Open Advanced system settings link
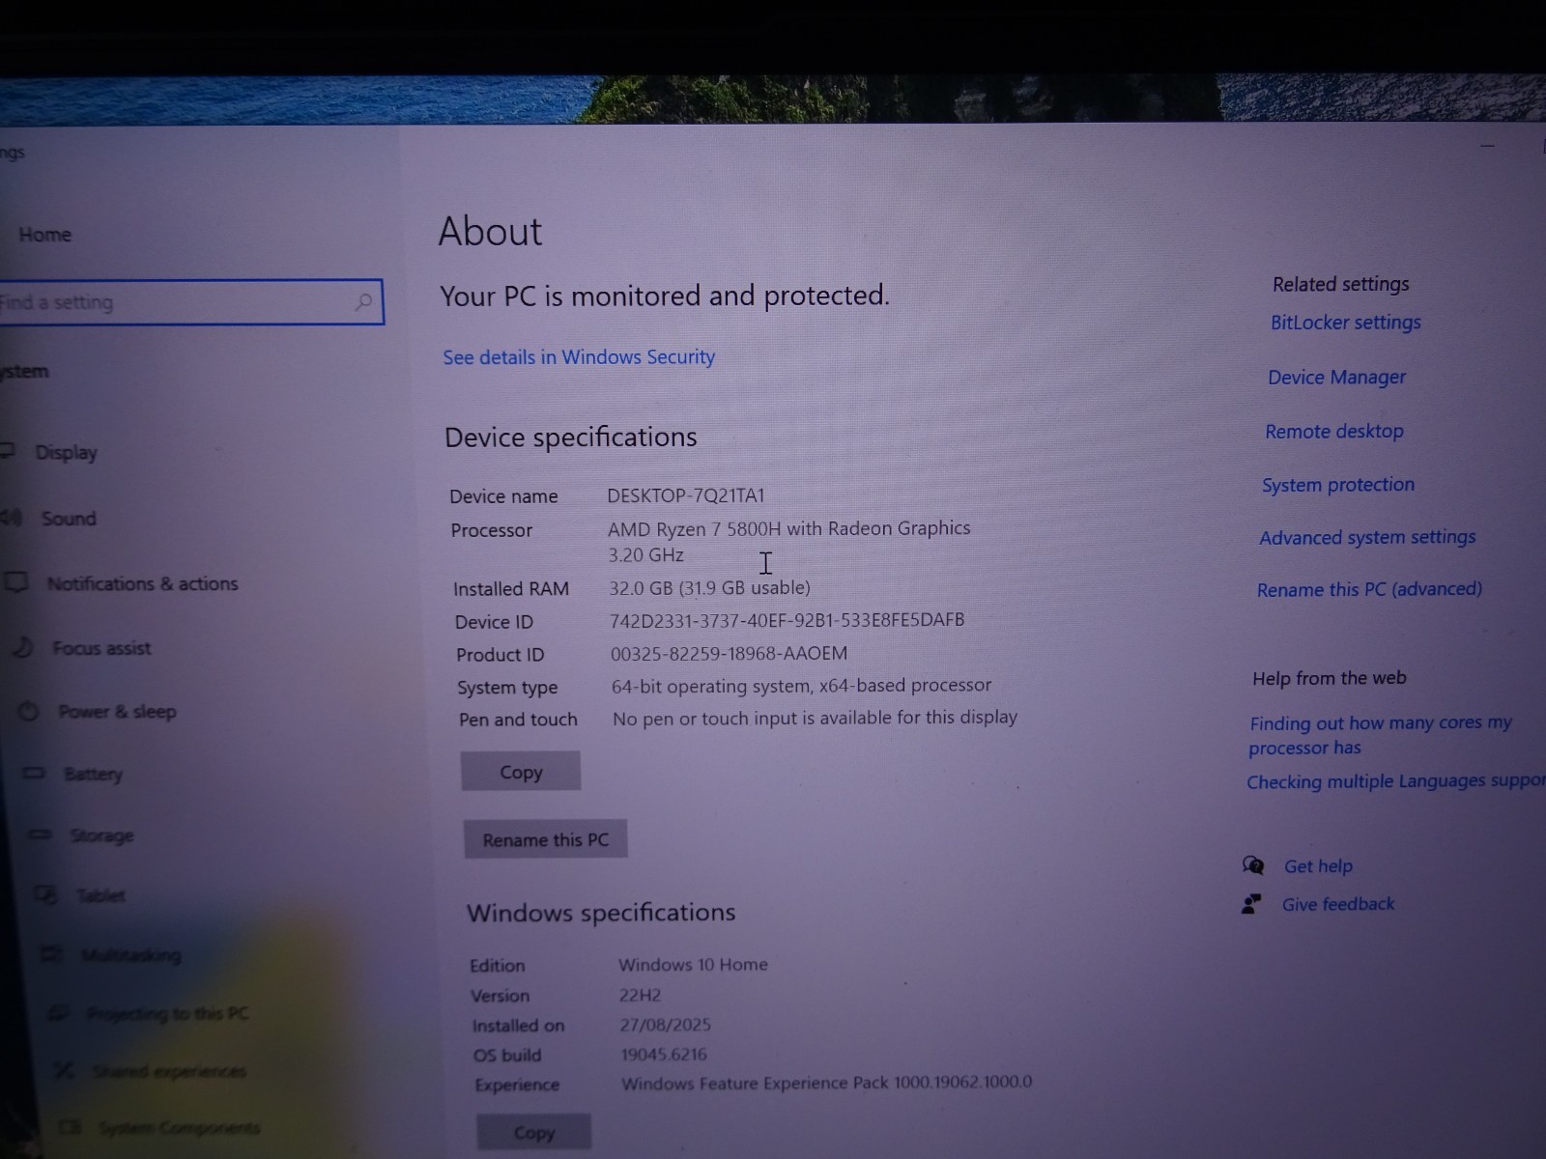 point(1367,537)
